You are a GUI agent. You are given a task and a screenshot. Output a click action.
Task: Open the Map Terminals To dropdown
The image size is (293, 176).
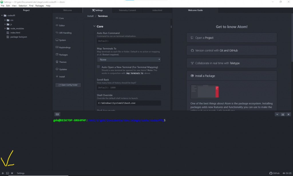(129, 60)
